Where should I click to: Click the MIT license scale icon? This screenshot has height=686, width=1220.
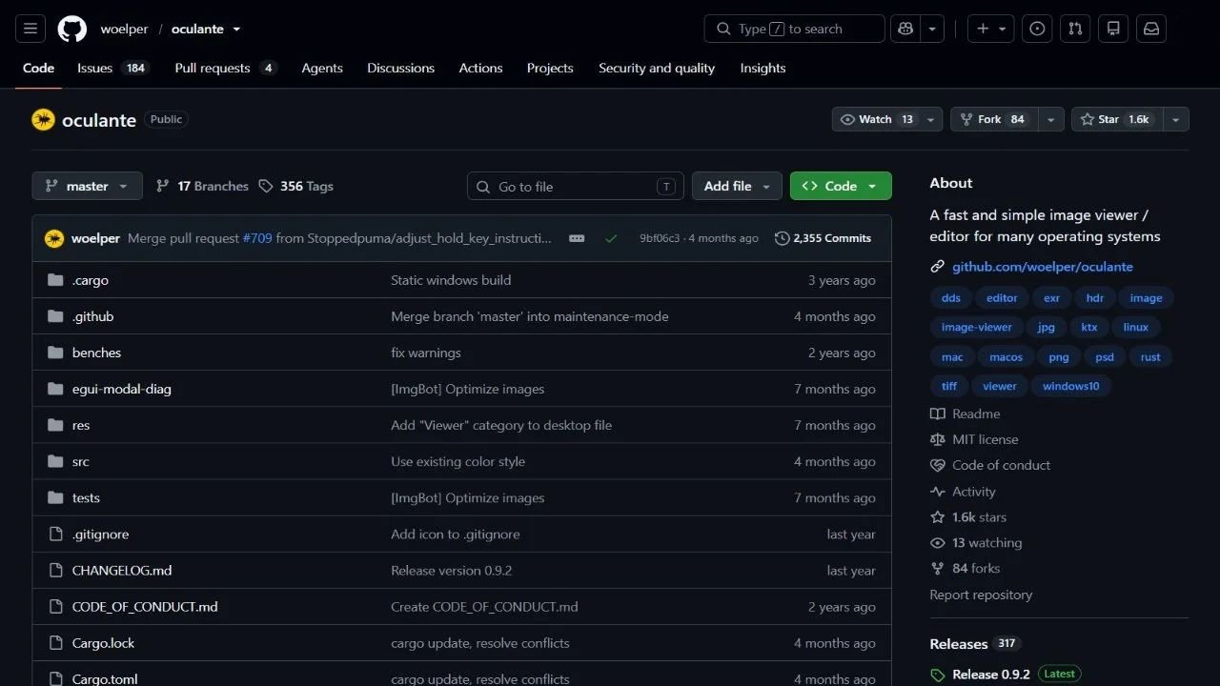(x=937, y=440)
